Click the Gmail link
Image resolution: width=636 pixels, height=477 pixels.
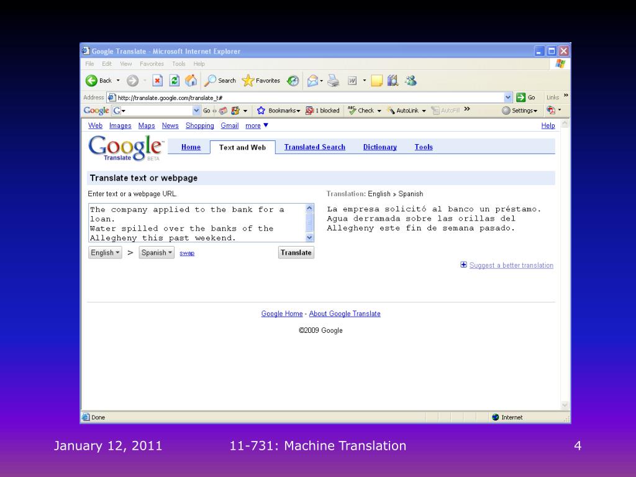pyautogui.click(x=230, y=125)
